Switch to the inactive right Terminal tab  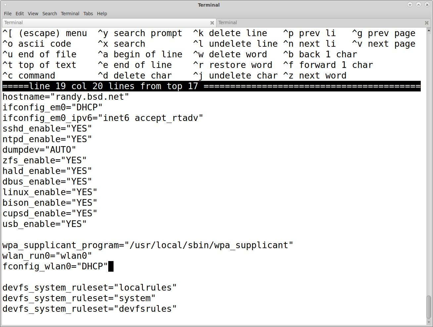pos(318,23)
